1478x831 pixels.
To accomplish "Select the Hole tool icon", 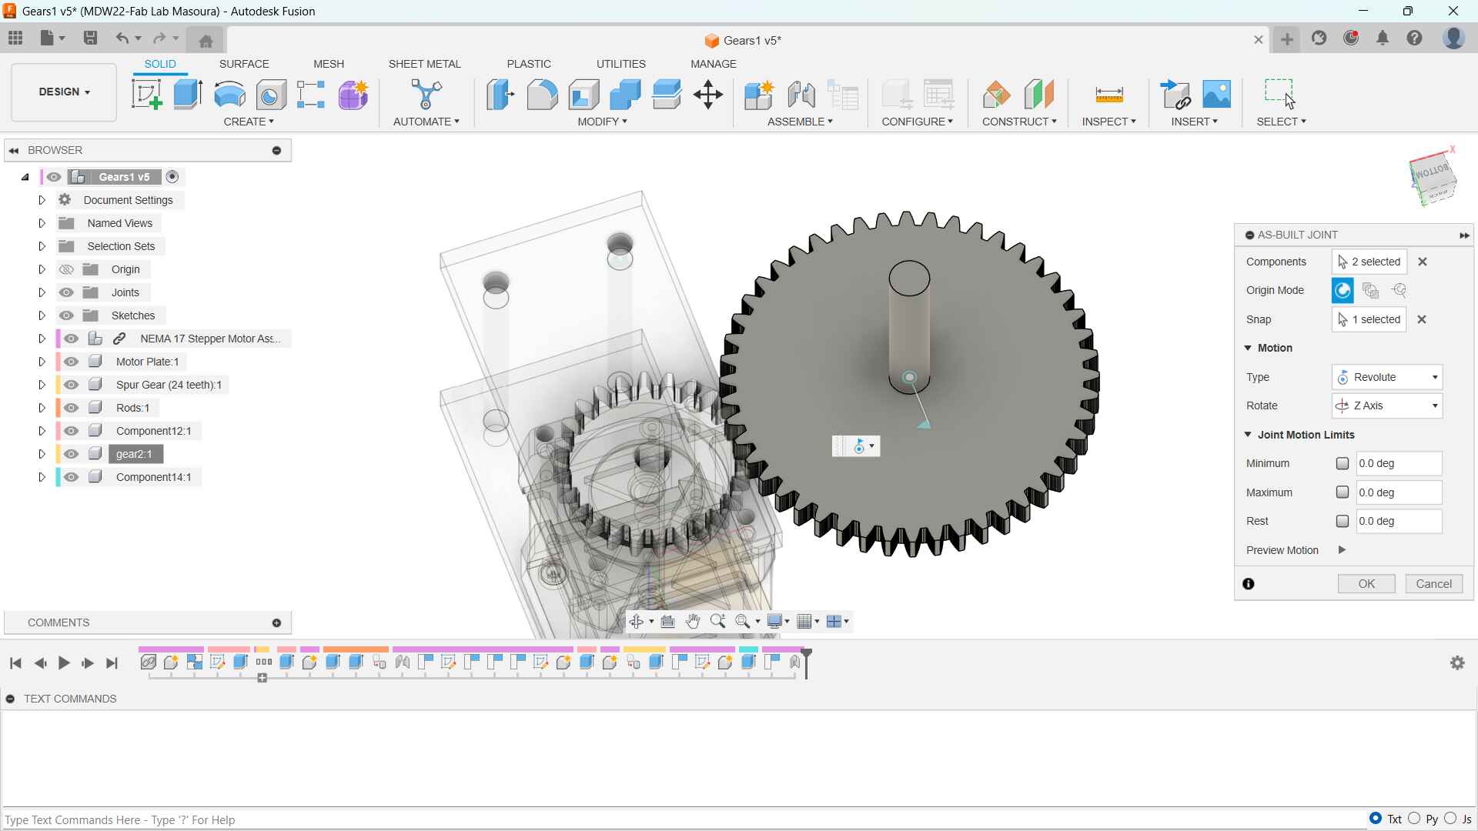I will click(x=271, y=95).
